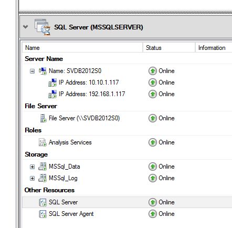Click the File Server group heading
The image size is (232, 228).
coord(41,106)
